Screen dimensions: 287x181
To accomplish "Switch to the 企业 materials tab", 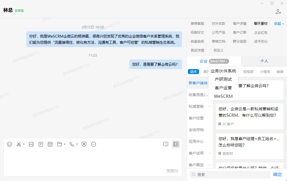I will [203, 61].
